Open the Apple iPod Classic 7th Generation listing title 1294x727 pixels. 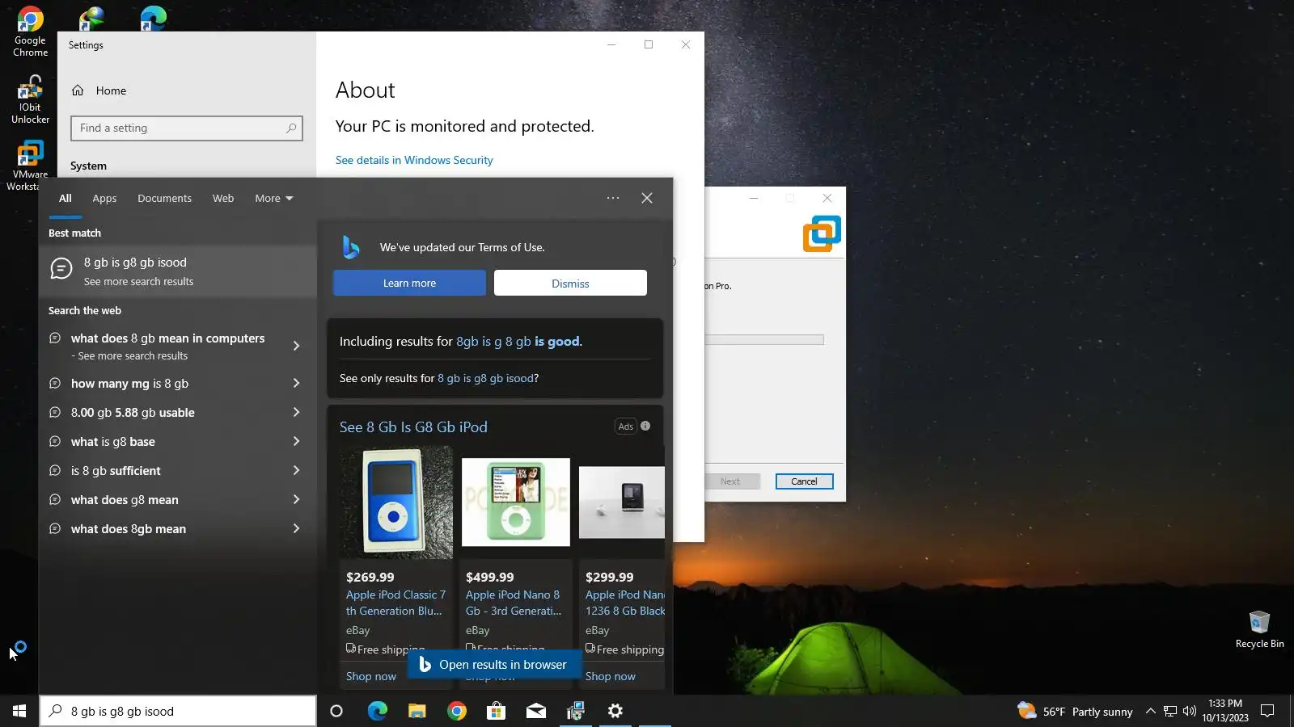[395, 603]
